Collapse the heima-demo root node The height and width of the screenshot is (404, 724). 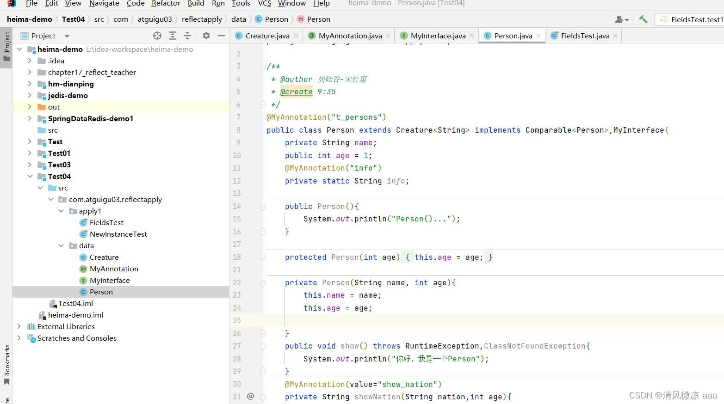[19, 49]
